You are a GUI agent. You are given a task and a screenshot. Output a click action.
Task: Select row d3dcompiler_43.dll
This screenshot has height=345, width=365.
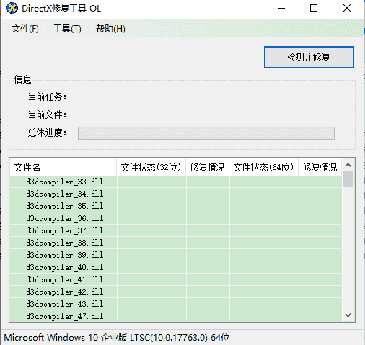click(176, 304)
